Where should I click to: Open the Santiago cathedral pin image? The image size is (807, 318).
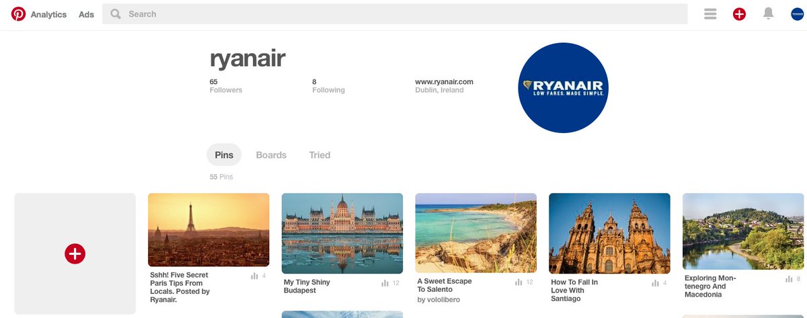coord(609,233)
